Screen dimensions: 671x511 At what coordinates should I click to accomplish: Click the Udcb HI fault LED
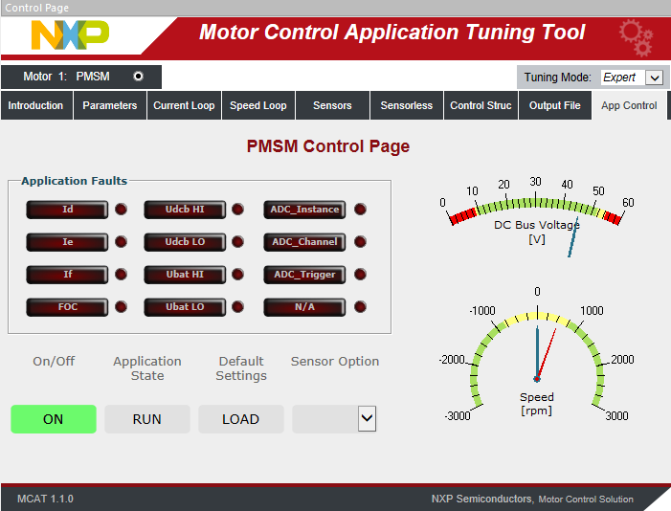click(238, 210)
